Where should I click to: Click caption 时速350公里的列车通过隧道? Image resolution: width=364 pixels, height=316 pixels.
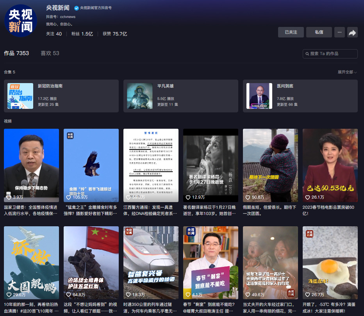pyautogui.click(x=150, y=308)
